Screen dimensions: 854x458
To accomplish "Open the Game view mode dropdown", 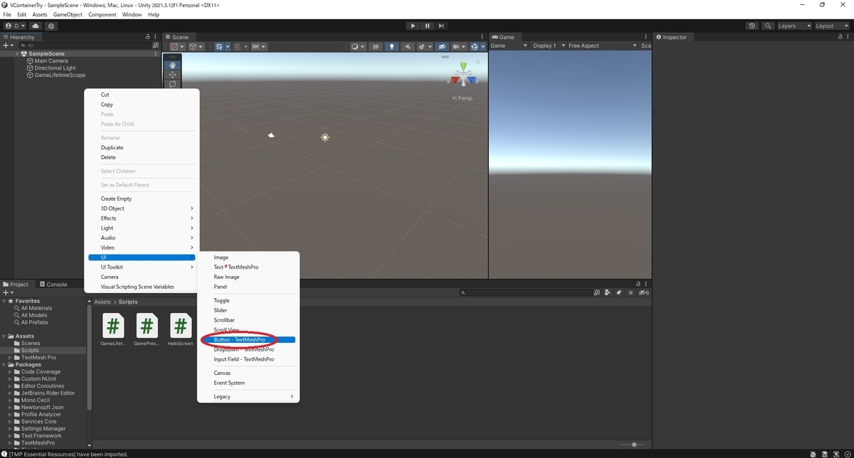I will [x=509, y=46].
